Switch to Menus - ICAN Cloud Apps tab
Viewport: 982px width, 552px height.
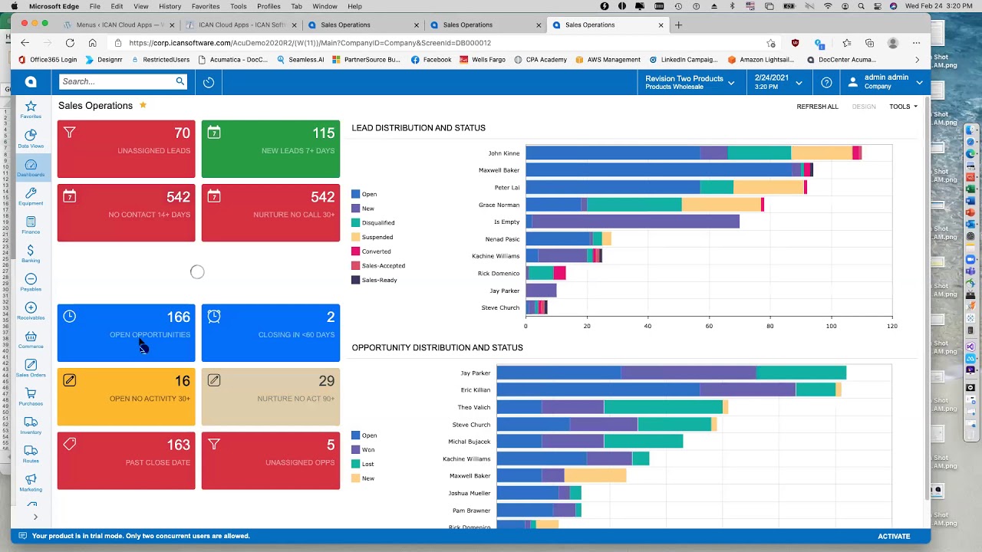pyautogui.click(x=118, y=25)
